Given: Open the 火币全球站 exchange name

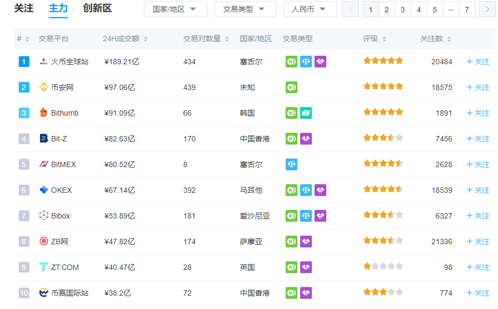Looking at the screenshot, I should pos(70,62).
